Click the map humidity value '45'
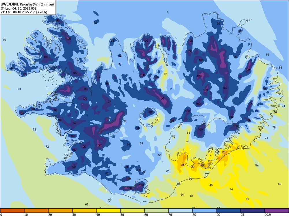This screenshot has height=217, width=289. coord(211,185)
